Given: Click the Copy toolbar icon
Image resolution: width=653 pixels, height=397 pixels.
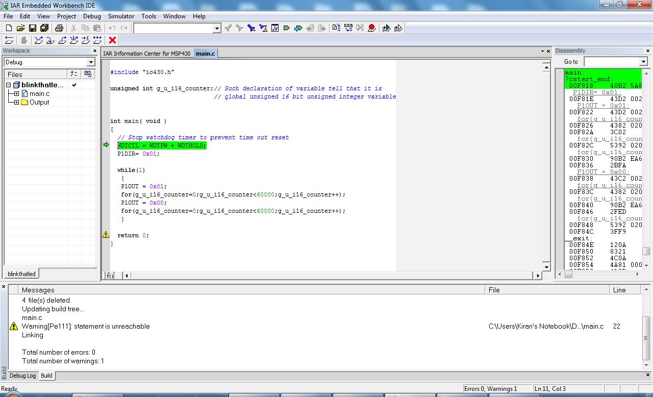Looking at the screenshot, I should (85, 28).
